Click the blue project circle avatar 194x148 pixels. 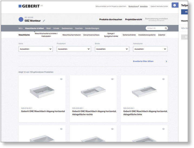pyautogui.click(x=21, y=20)
